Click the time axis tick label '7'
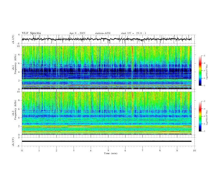 pos(143,150)
